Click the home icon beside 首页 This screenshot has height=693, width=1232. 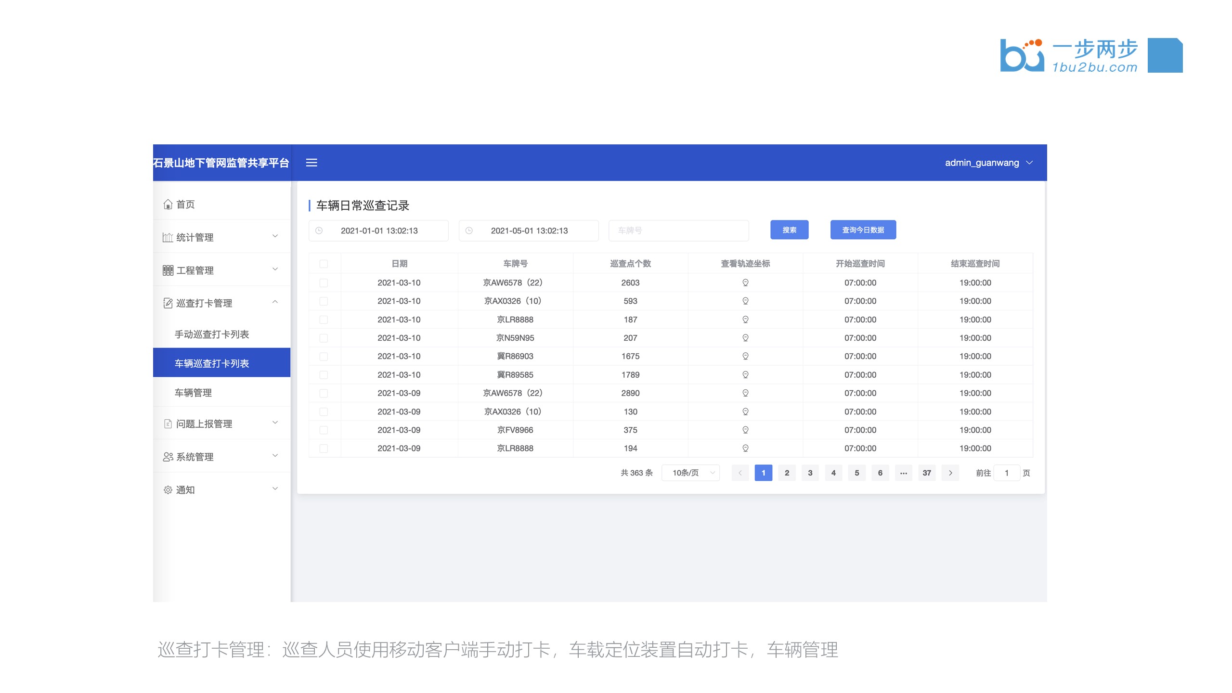[x=168, y=205]
